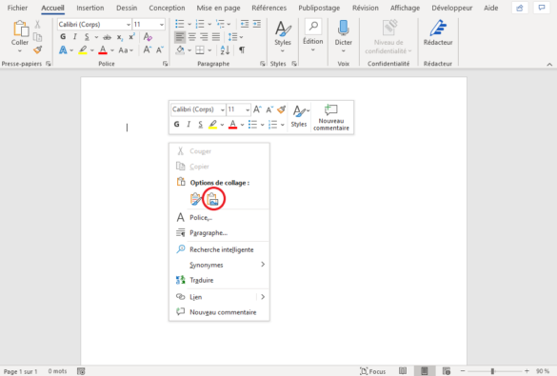Switch to Révision tab
This screenshot has height=376, width=557.
[366, 8]
